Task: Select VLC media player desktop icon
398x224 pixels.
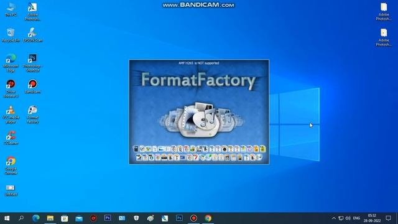Action: point(11,114)
